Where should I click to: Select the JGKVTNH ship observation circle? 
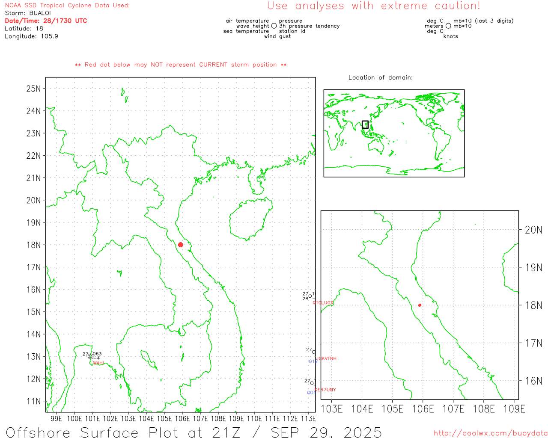coord(313,352)
